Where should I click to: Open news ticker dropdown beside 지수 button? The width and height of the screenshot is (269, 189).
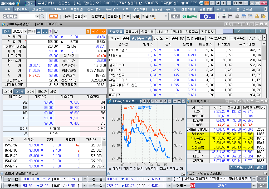(x=254, y=179)
